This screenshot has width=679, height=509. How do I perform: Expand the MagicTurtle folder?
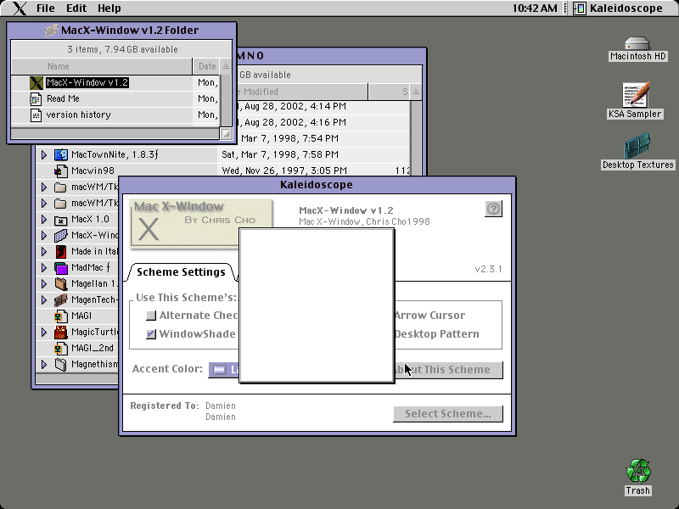pyautogui.click(x=44, y=333)
